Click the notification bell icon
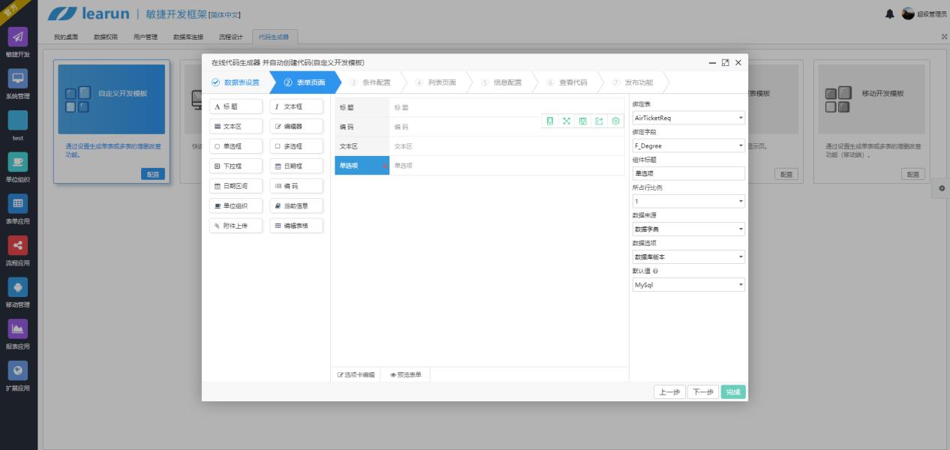950x450 pixels. (x=890, y=13)
